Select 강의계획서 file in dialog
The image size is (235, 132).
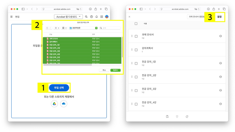(82, 42)
